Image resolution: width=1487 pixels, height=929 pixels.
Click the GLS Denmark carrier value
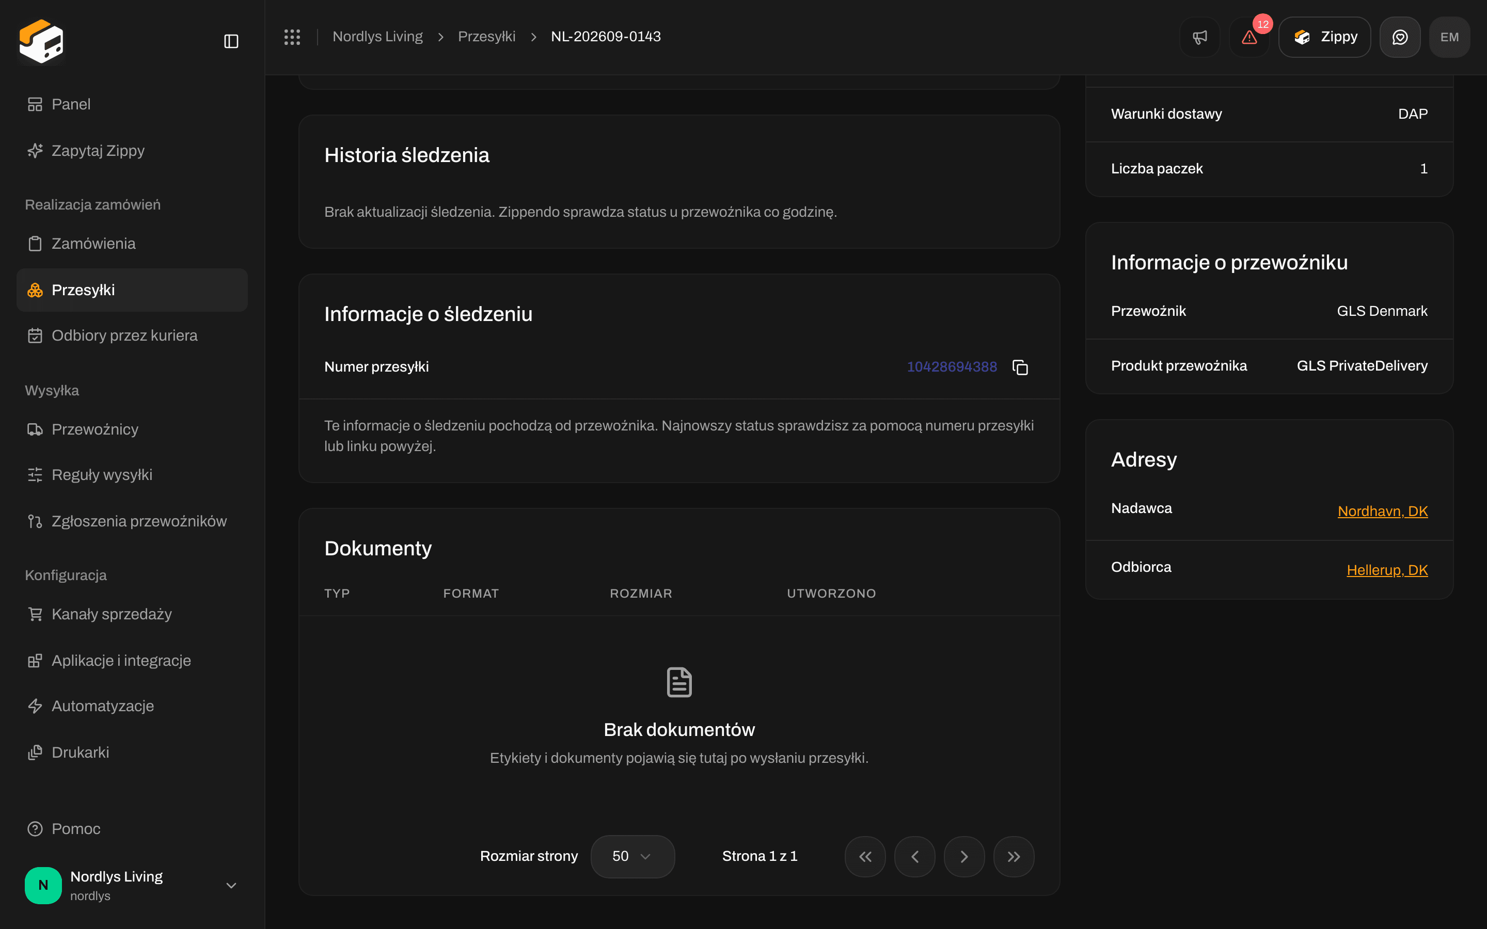click(1382, 311)
